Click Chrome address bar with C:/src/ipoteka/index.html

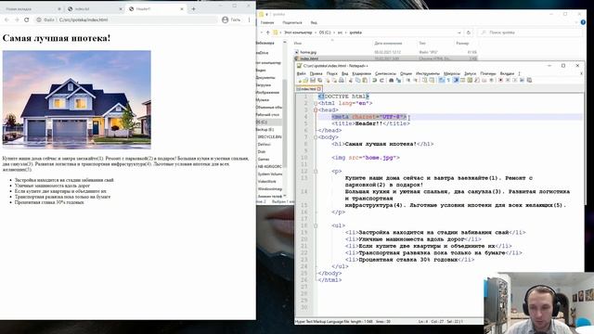[125, 19]
